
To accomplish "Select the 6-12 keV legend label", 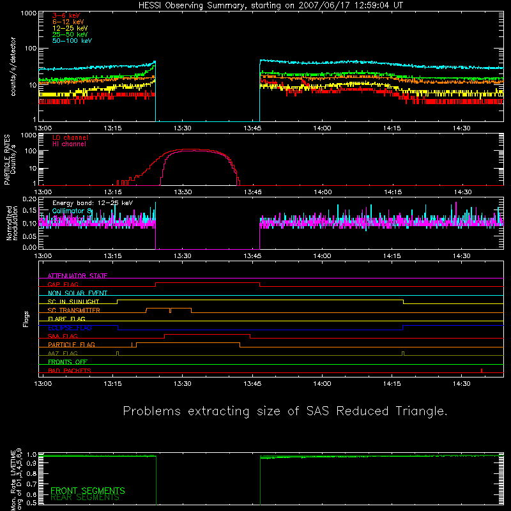I will 68,22.
